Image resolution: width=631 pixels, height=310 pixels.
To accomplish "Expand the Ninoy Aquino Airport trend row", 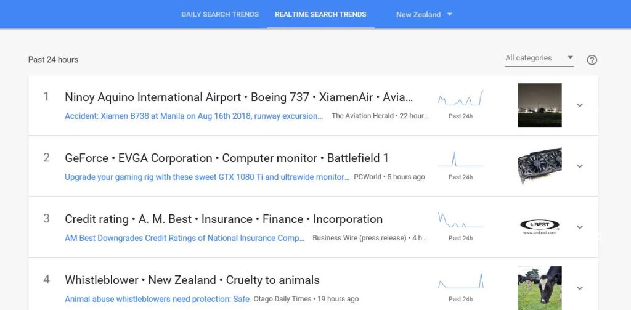I will click(579, 105).
